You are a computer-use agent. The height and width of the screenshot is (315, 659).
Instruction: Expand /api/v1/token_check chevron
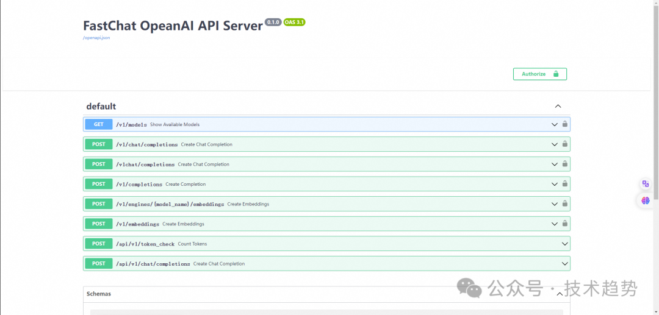(565, 244)
